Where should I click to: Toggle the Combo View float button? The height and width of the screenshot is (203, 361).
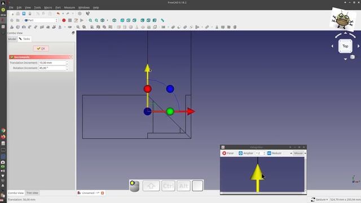[73, 33]
